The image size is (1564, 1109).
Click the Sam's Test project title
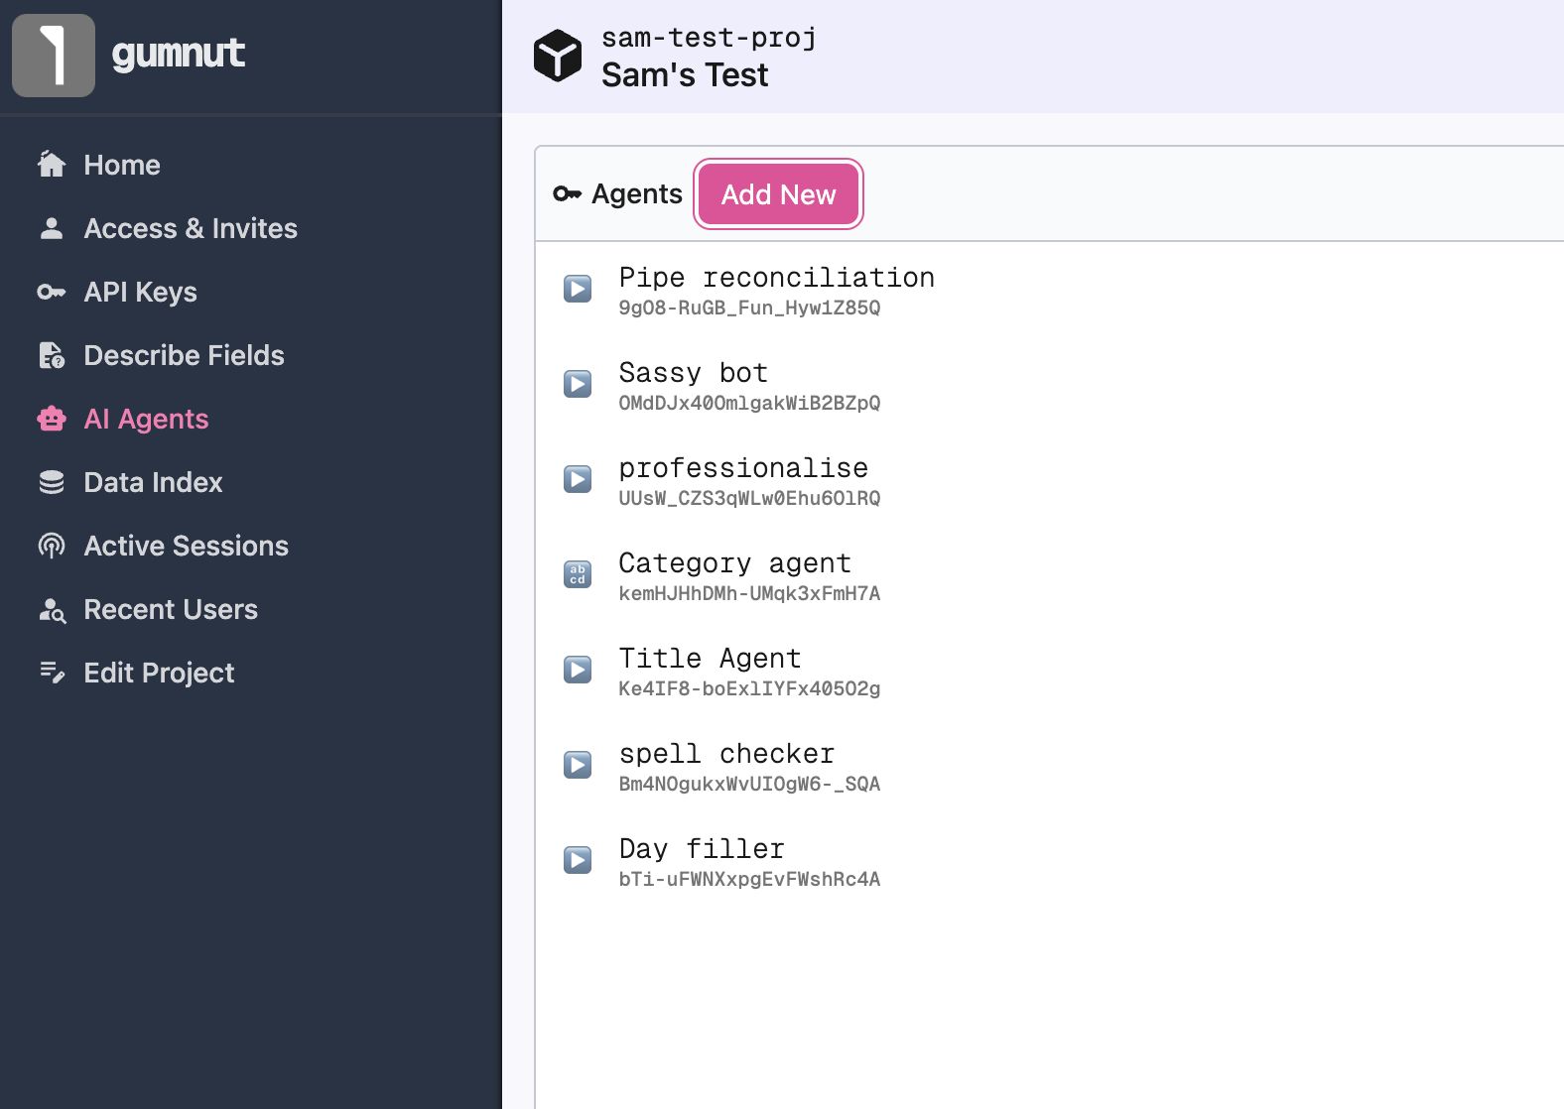click(685, 74)
